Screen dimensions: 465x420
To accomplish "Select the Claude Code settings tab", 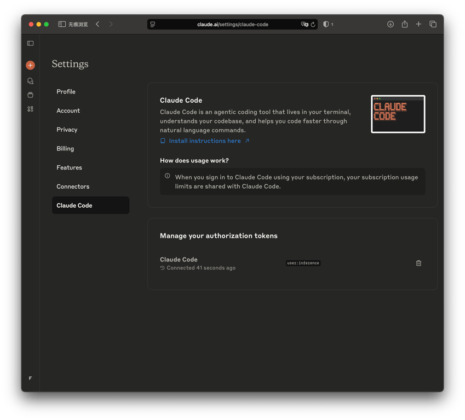I will [x=90, y=205].
